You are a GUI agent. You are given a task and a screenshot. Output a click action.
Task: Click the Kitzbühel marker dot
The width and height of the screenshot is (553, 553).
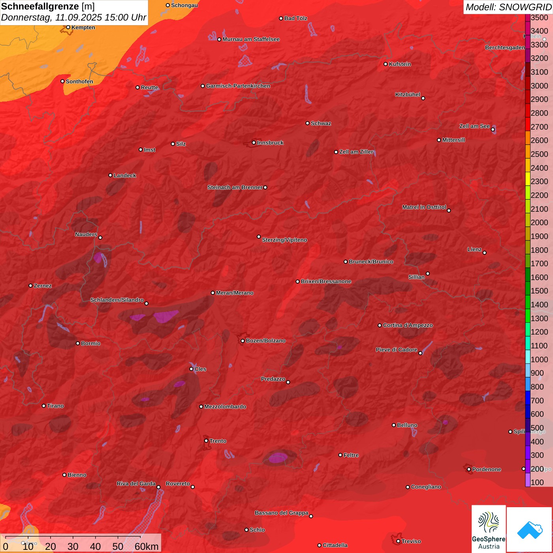point(423,98)
